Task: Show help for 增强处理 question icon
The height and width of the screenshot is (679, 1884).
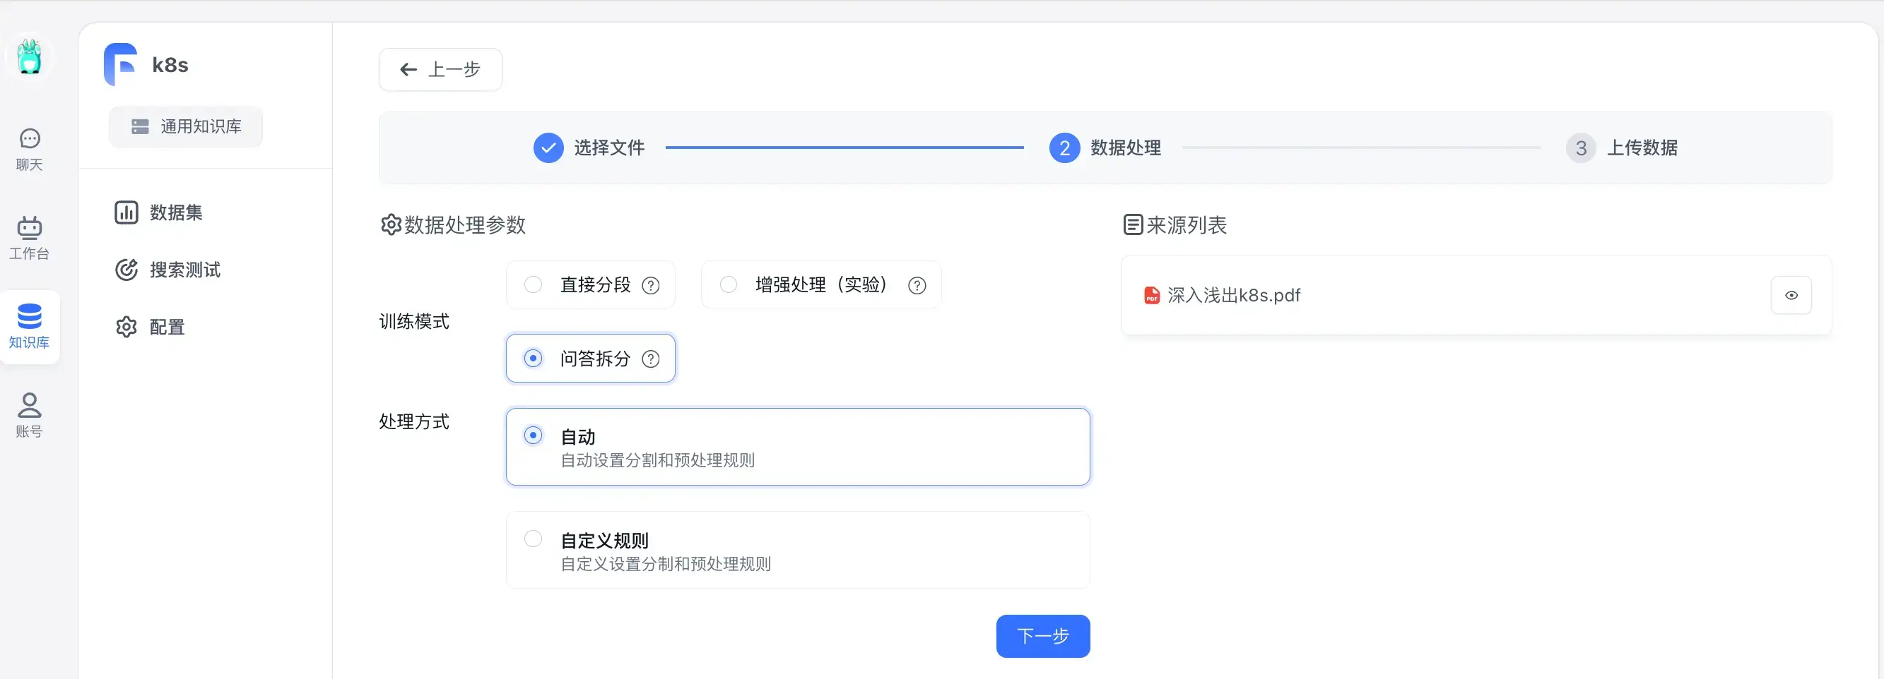Action: (917, 285)
